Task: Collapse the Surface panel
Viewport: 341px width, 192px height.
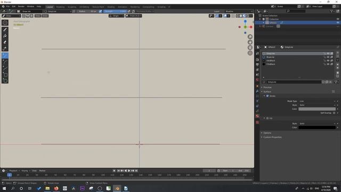Action: click(x=267, y=92)
